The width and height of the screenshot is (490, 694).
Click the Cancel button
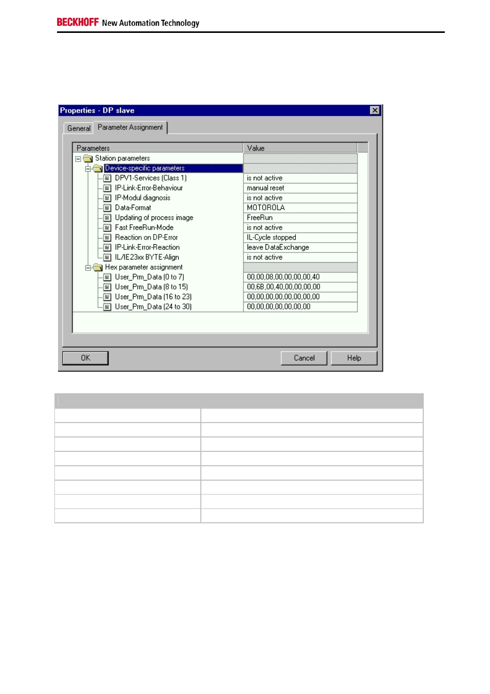click(x=304, y=358)
